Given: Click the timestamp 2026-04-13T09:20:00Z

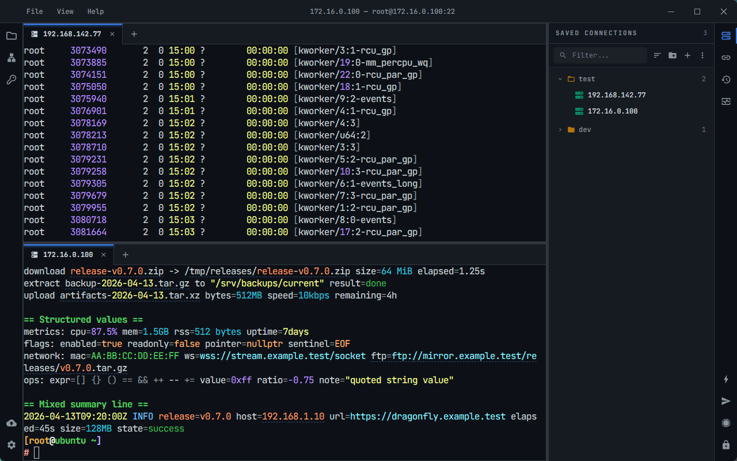Looking at the screenshot, I should [75, 416].
